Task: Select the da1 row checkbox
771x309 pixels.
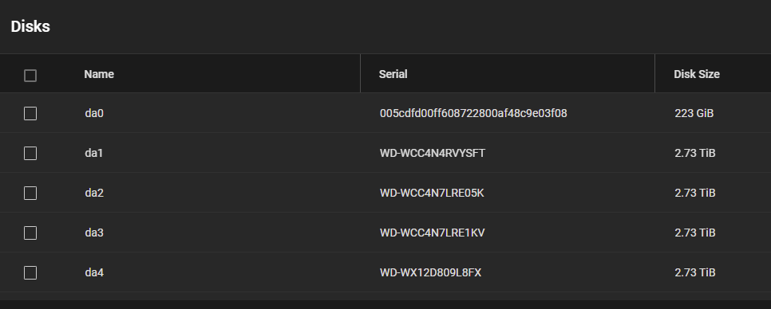Action: (30, 154)
